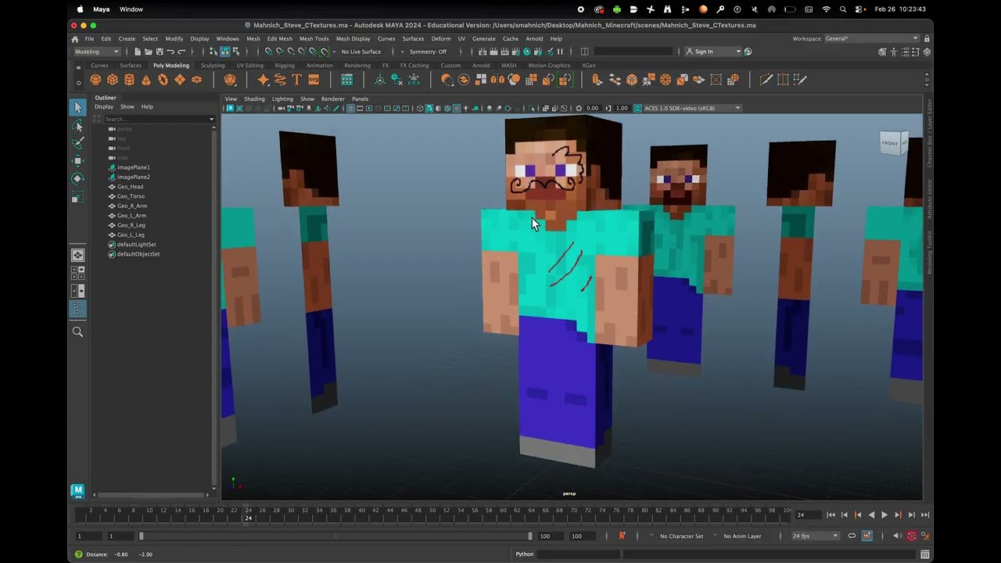Open the Outliner search filter dropdown arrow
The width and height of the screenshot is (1001, 563).
click(211, 119)
